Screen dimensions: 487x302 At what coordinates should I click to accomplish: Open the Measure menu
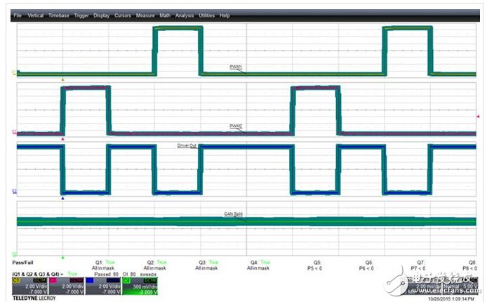coord(145,15)
